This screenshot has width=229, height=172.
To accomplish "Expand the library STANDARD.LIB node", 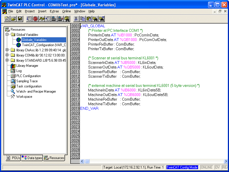I will [x=7, y=60].
